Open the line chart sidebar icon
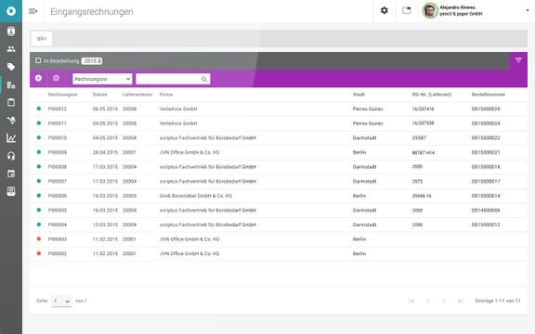This screenshot has width=535, height=334. click(x=11, y=137)
